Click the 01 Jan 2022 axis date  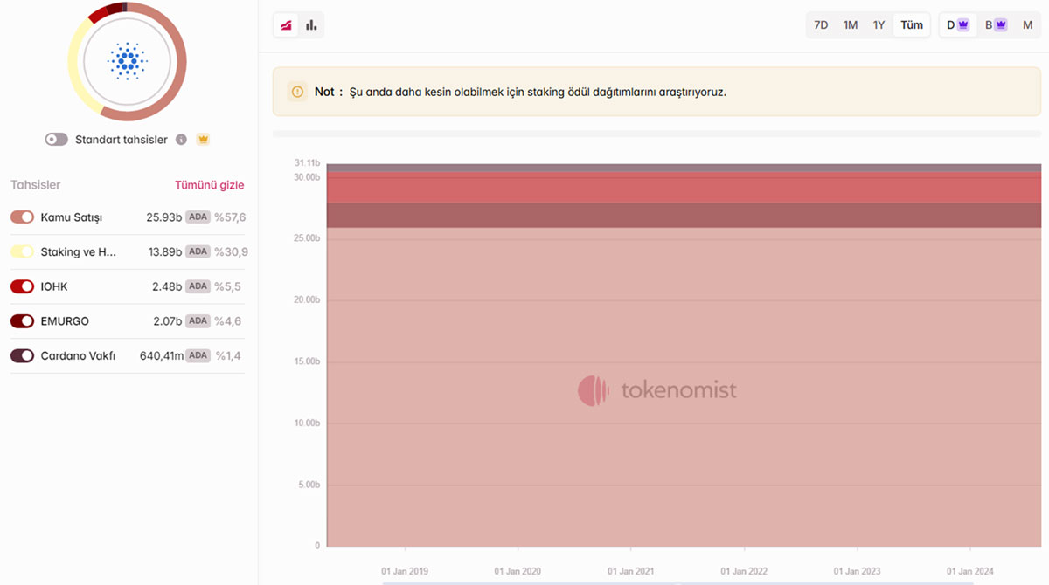744,571
